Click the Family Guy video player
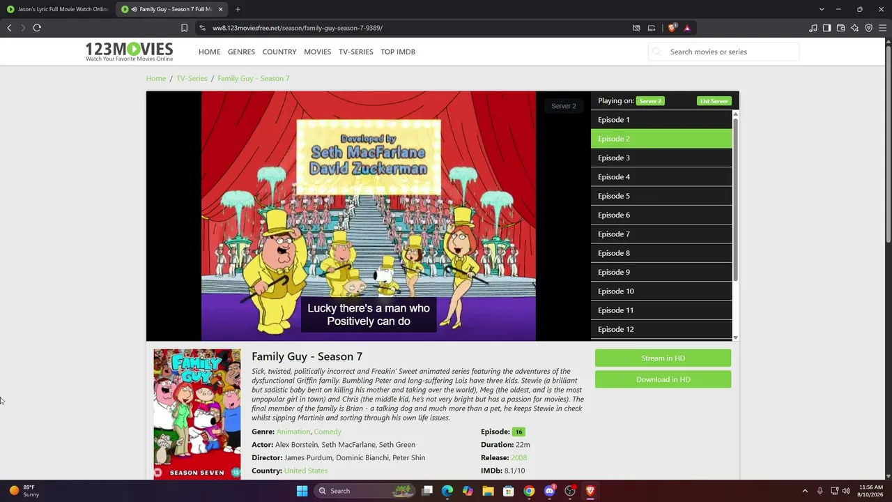This screenshot has width=892, height=502. coord(369,216)
